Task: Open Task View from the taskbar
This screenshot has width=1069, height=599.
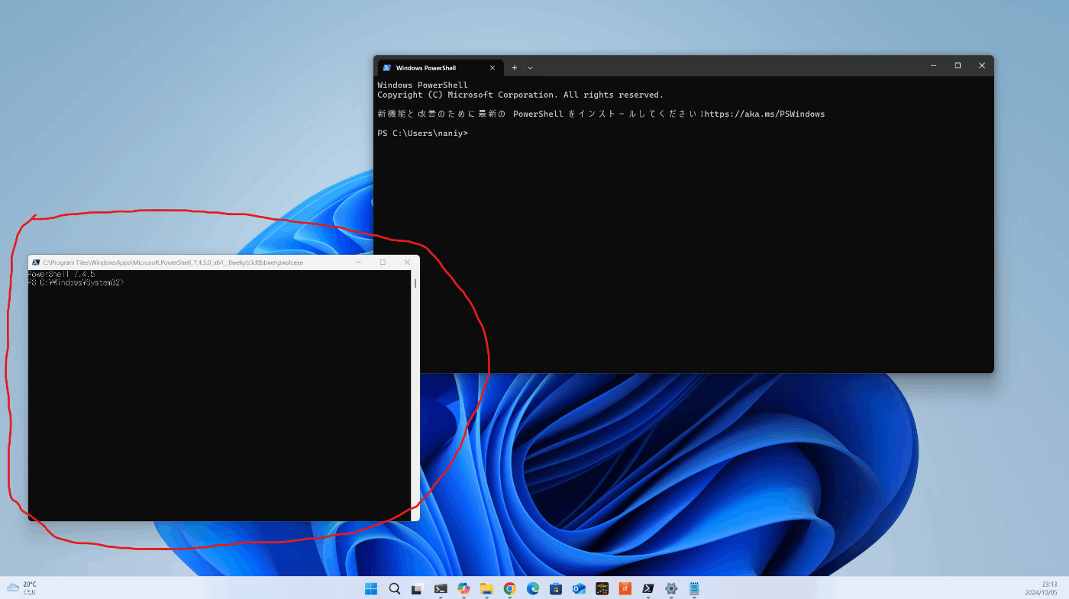Action: tap(417, 588)
